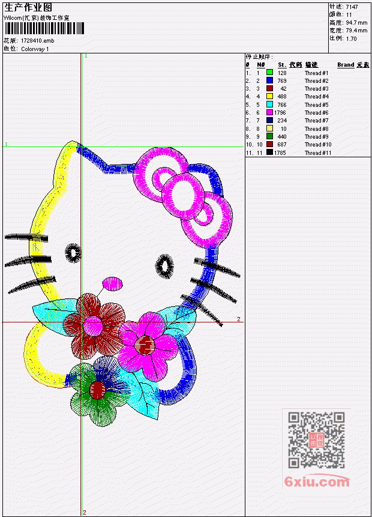Image resolution: width=372 pixels, height=517 pixels.
Task: Choose the yellow swatch in Thread #4 row
Action: coord(269,96)
